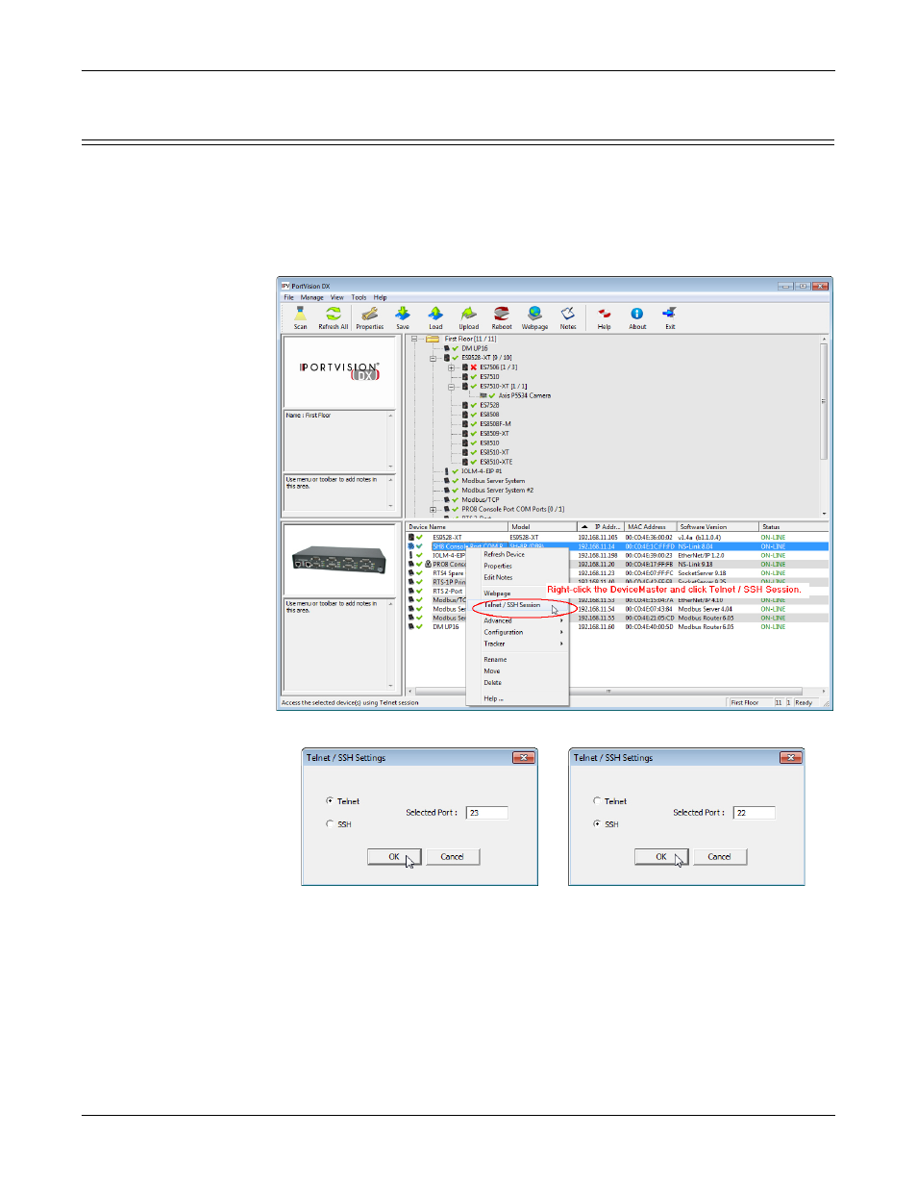
Task: Expand the Advanced submenu
Action: click(x=517, y=620)
